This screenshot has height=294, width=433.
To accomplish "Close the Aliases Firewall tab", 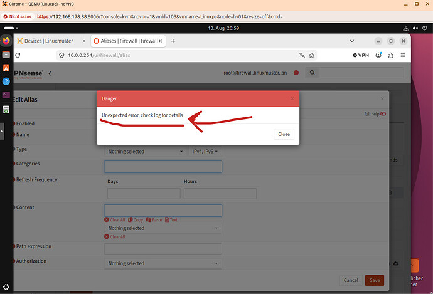I will point(160,41).
